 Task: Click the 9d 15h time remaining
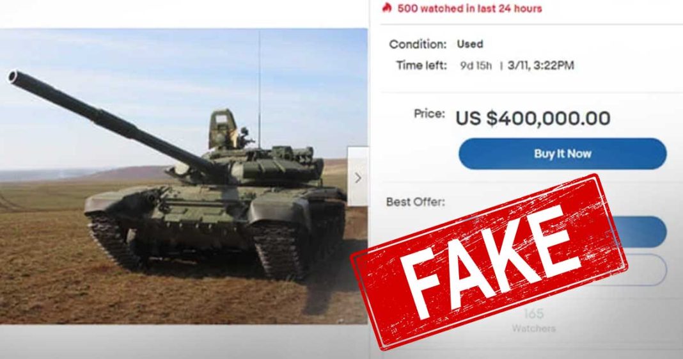[x=476, y=66]
